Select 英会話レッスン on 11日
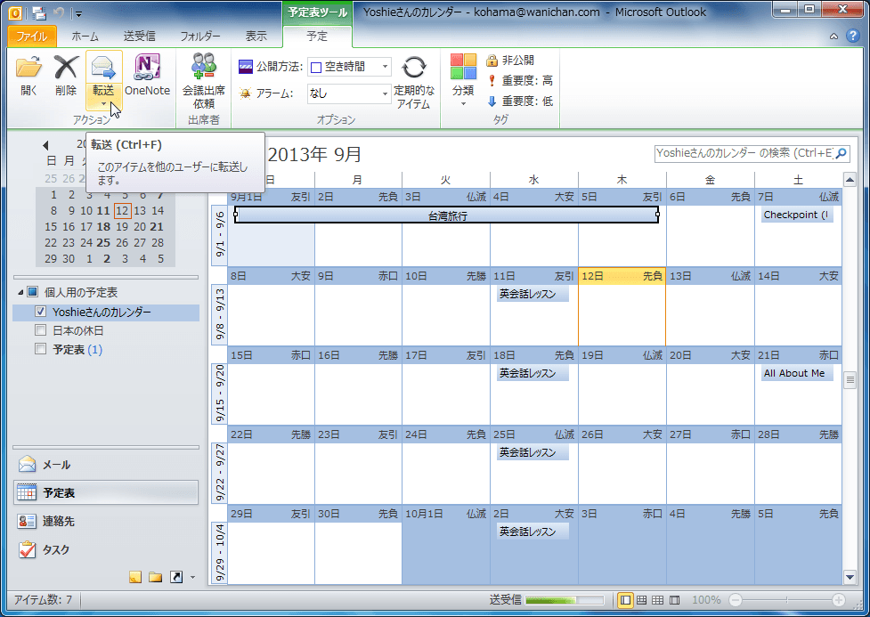 (x=533, y=294)
